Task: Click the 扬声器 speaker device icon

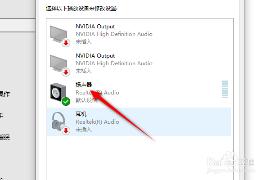Action: (x=59, y=92)
